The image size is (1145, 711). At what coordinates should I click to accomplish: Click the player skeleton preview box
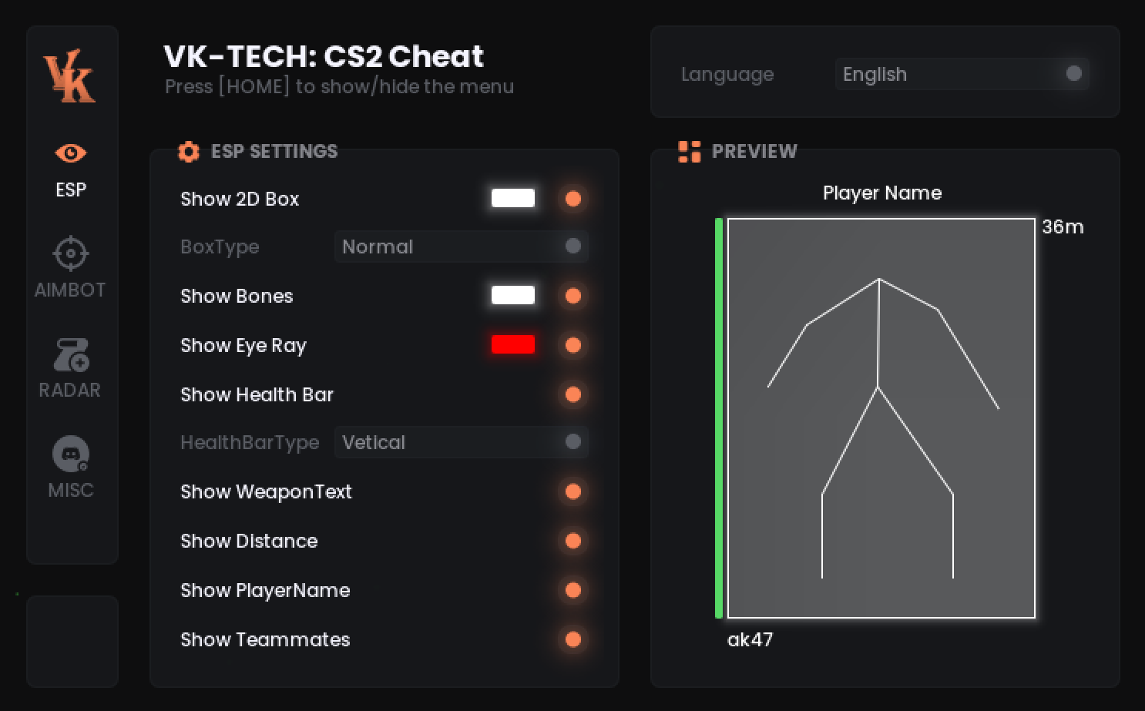pyautogui.click(x=881, y=418)
